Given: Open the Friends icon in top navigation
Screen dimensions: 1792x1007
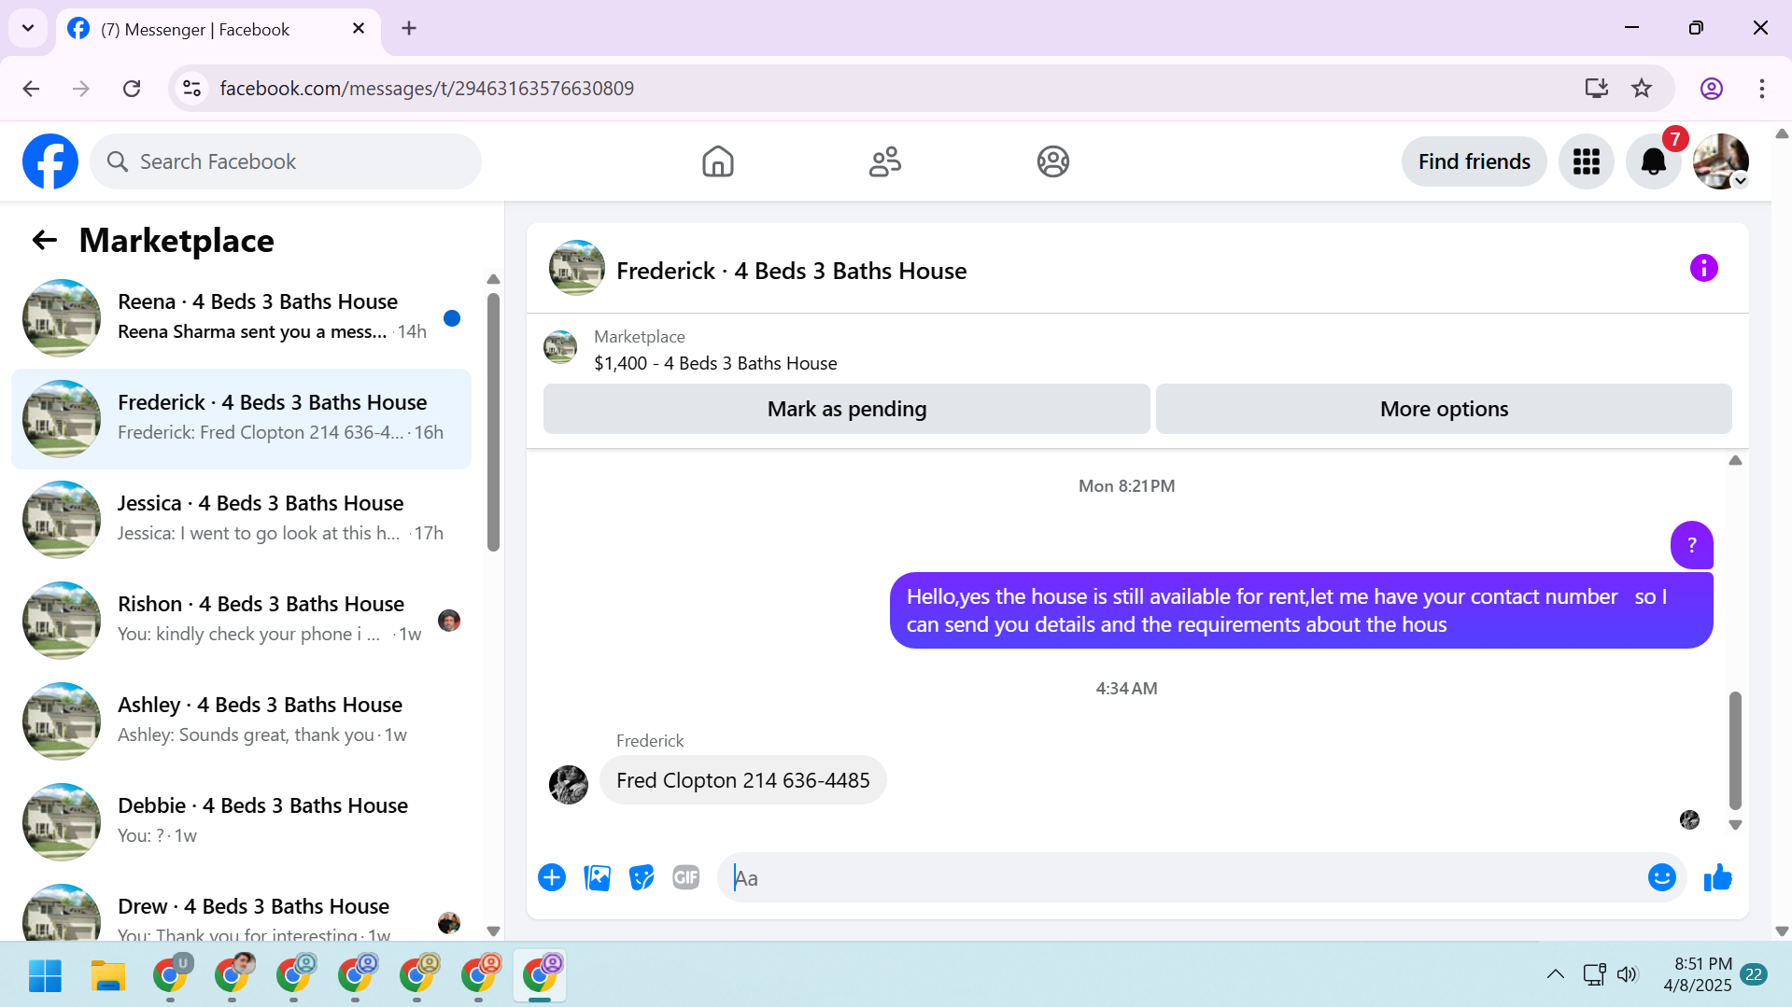Looking at the screenshot, I should tap(884, 161).
